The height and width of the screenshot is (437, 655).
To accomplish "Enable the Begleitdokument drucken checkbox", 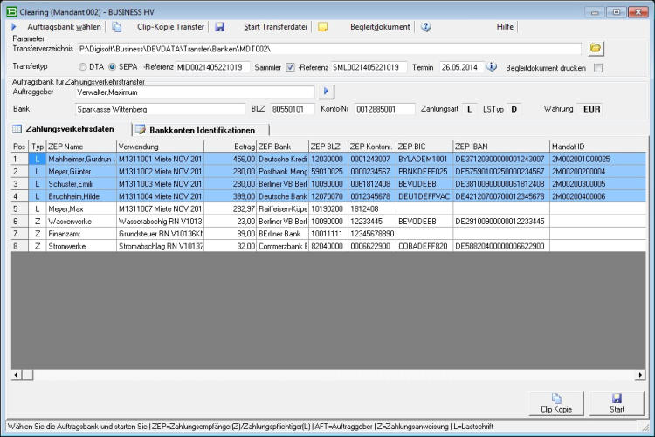I will coord(598,67).
